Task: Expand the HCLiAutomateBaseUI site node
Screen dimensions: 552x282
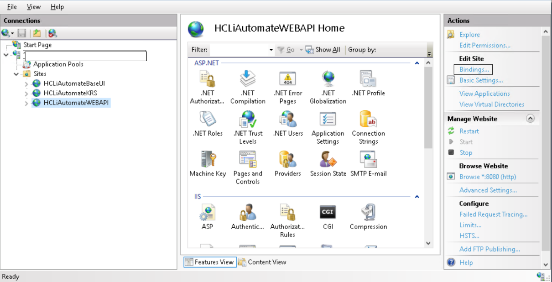Action: pyautogui.click(x=26, y=84)
